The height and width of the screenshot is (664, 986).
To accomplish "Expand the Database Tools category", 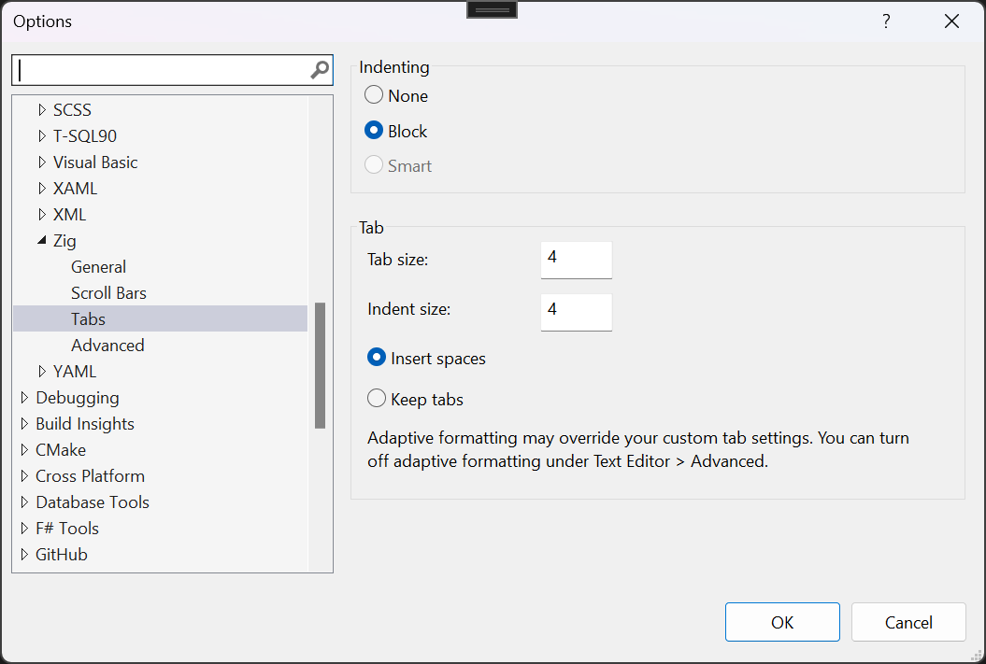I will 23,502.
